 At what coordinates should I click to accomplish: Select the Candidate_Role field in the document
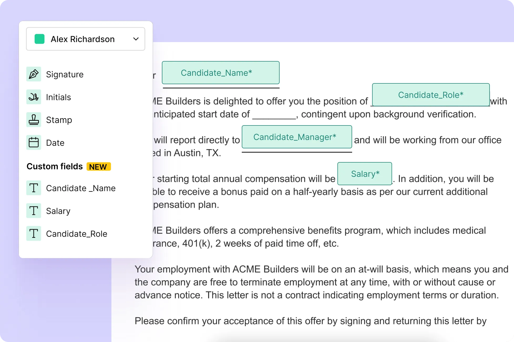pyautogui.click(x=430, y=95)
